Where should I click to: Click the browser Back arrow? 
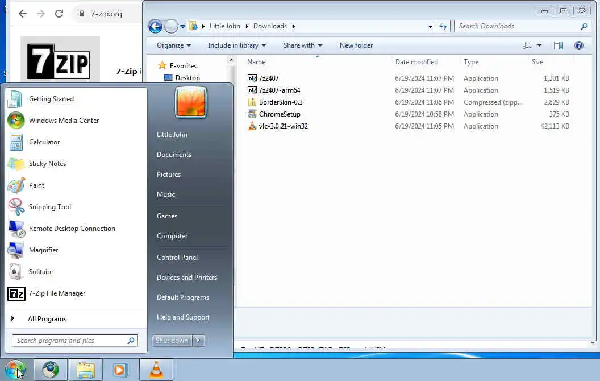tap(23, 14)
